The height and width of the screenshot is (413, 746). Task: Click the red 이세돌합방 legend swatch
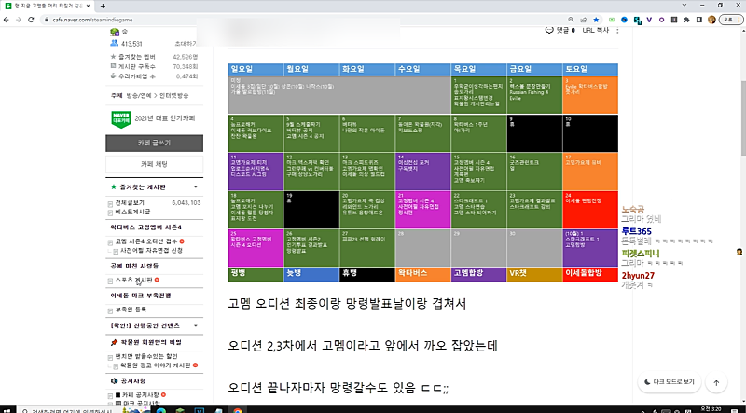tap(591, 274)
